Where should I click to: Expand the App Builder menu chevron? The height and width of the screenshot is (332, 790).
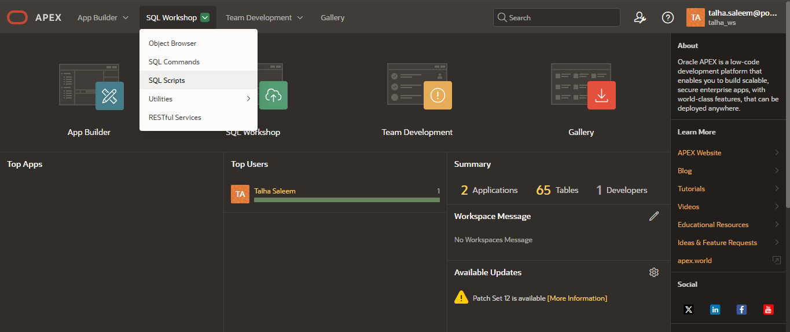point(126,18)
